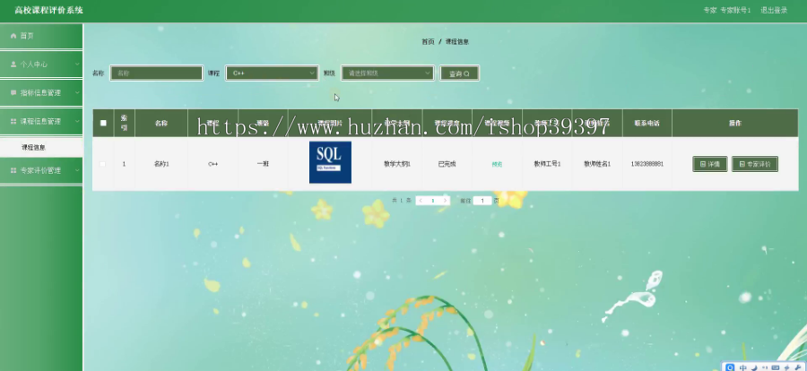The image size is (807, 371).
Task: Click the 联系电话 column header
Action: (646, 123)
